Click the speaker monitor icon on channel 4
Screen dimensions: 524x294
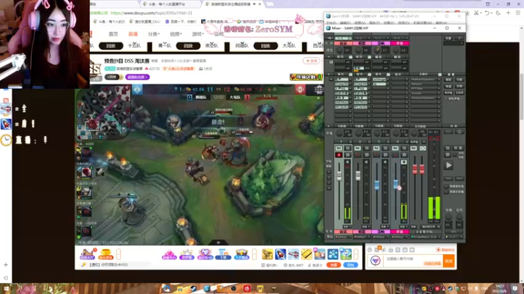tap(403, 162)
